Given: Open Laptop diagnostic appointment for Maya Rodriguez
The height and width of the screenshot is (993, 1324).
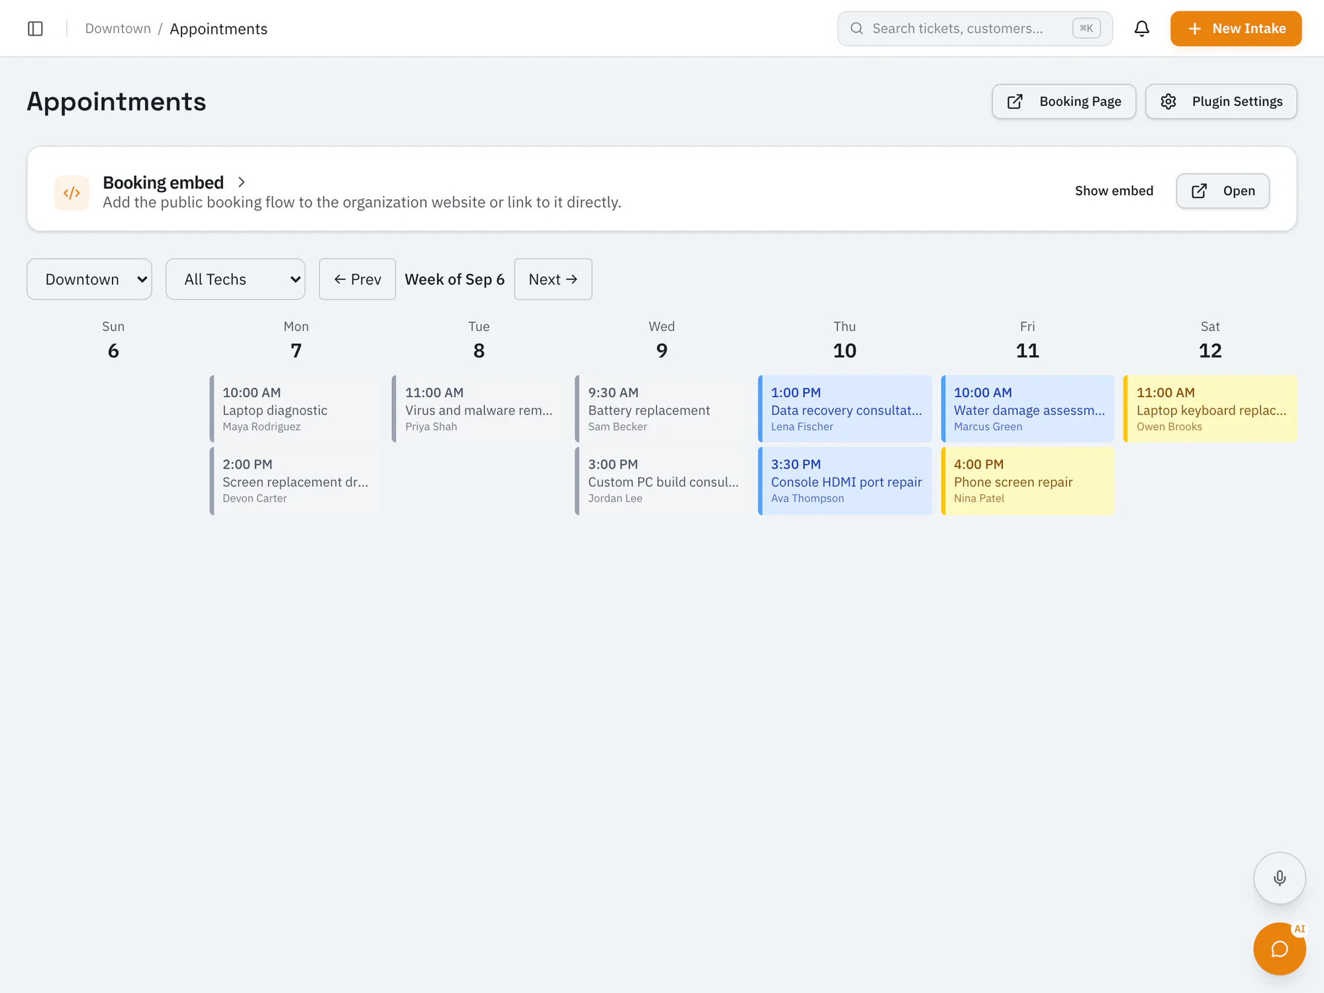Looking at the screenshot, I should pyautogui.click(x=295, y=409).
